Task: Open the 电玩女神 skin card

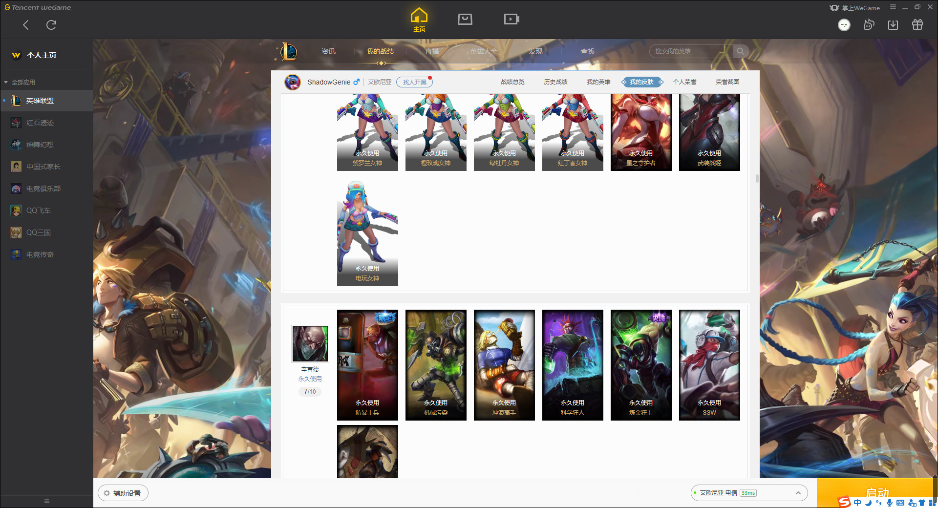Action: 367,233
